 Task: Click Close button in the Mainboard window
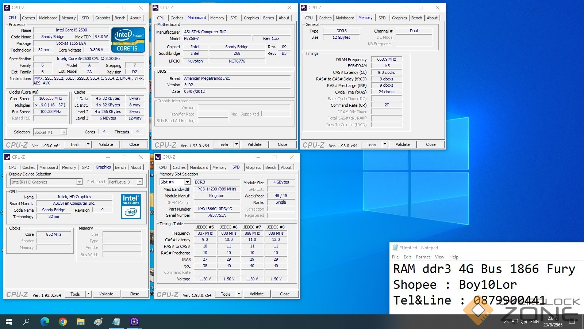pos(282,144)
